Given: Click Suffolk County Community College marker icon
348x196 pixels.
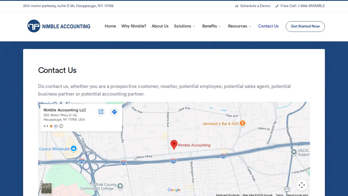Looking at the screenshot, I should (120, 186).
